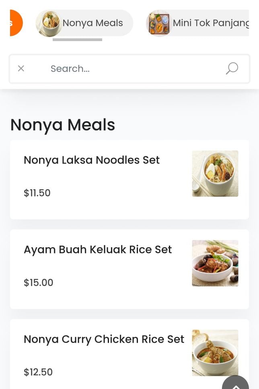This screenshot has width=259, height=389.
Task: Switch to the Nonya Meals category tab
Action: (x=92, y=23)
